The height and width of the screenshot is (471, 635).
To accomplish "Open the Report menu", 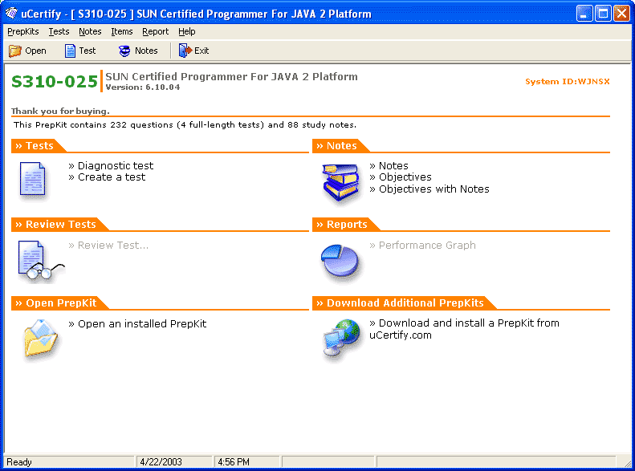I will (x=155, y=31).
